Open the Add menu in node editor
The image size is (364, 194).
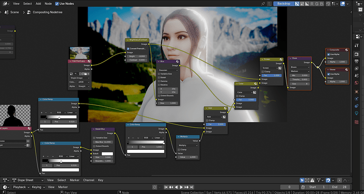point(39,4)
